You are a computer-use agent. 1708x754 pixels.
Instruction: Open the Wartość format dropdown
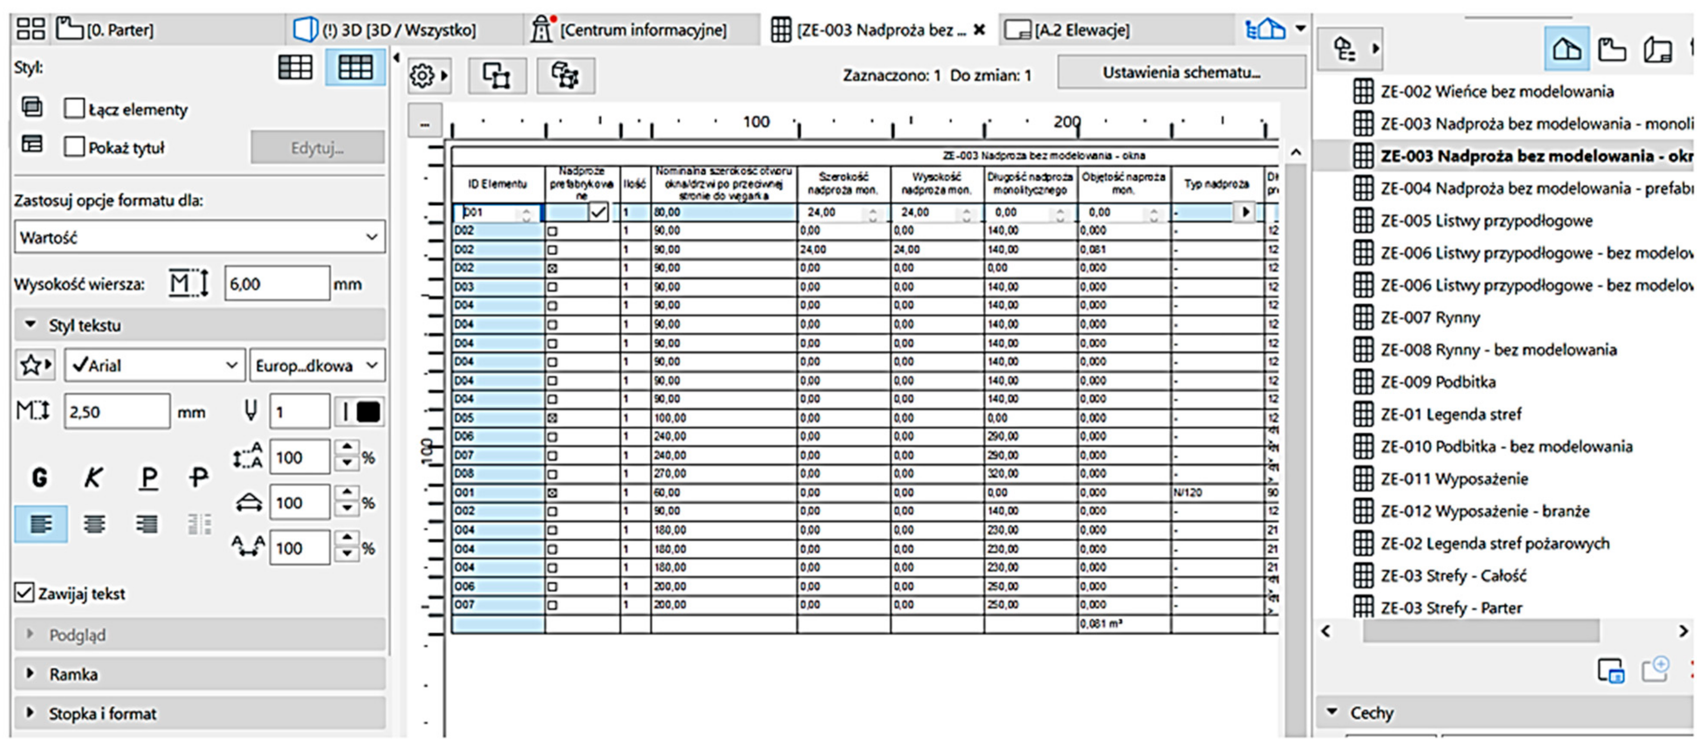pyautogui.click(x=199, y=237)
